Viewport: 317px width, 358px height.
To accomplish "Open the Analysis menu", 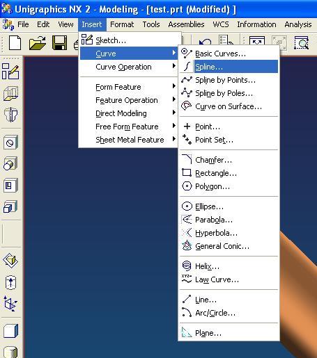I will pos(298,24).
